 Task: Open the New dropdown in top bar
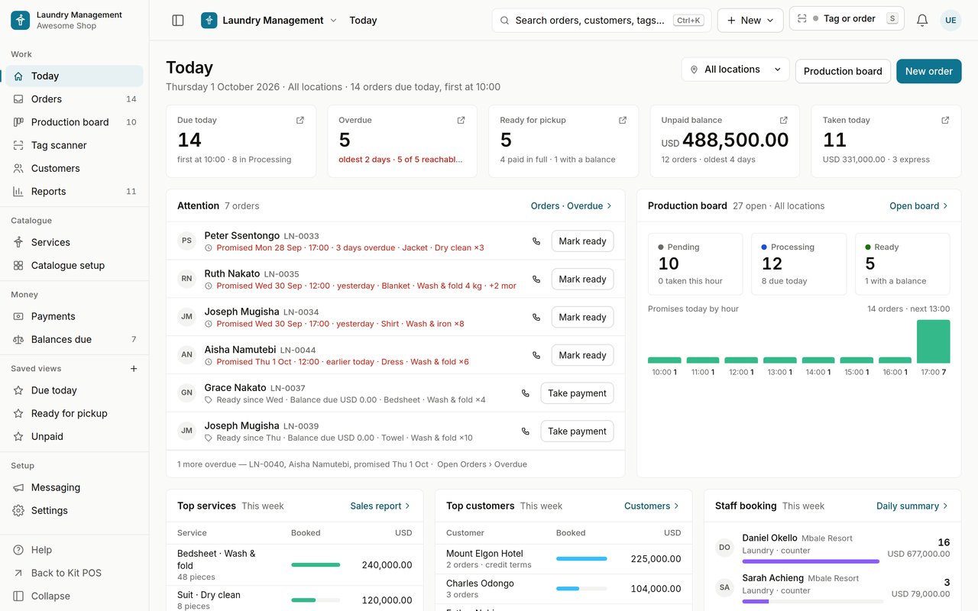point(750,21)
